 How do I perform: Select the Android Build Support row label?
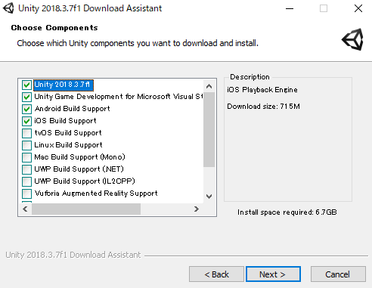[x=73, y=109]
